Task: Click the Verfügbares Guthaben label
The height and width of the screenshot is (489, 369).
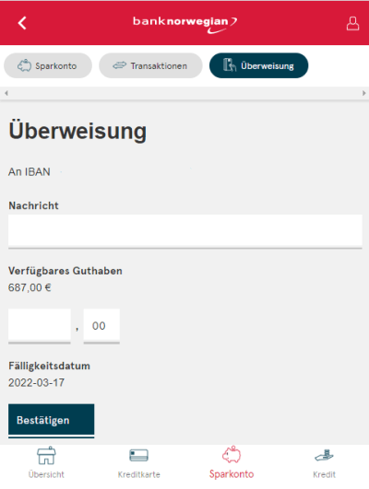Action: 65,271
